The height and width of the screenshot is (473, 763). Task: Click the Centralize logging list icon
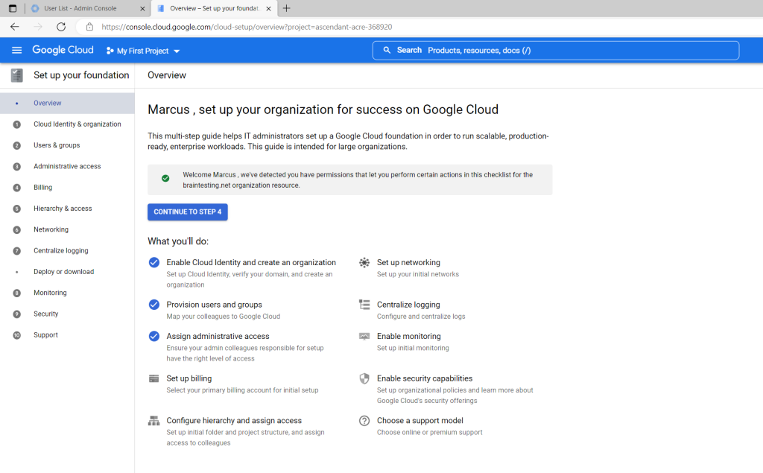tap(364, 305)
